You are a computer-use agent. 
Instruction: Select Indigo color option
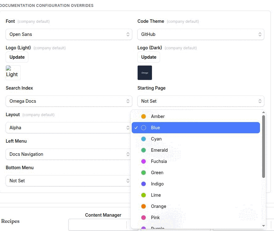pos(196,184)
